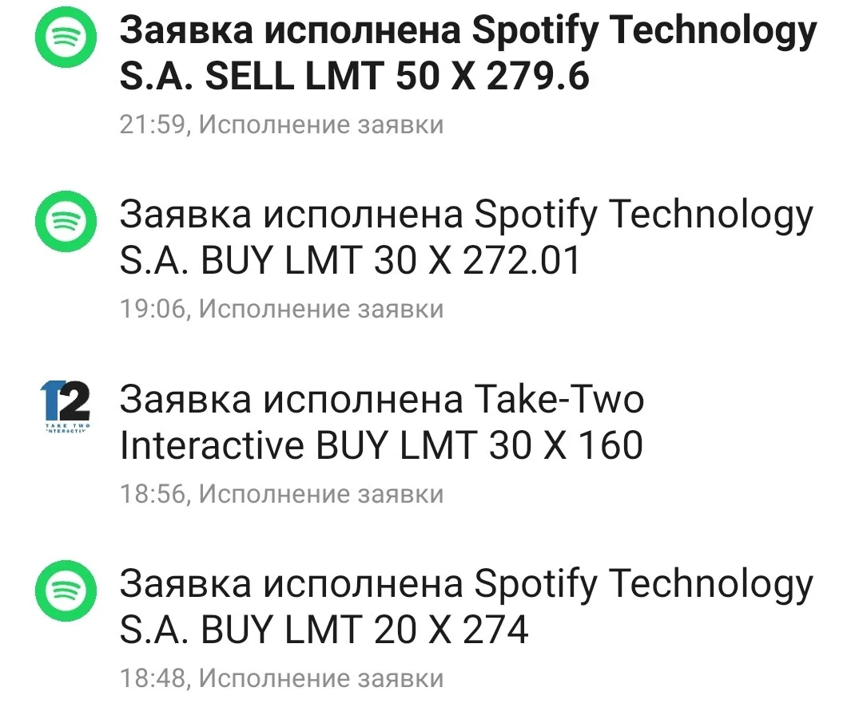Screen dimensions: 863x703
Task: Tap Spotify logo beside SELL order notification
Action: (x=66, y=37)
